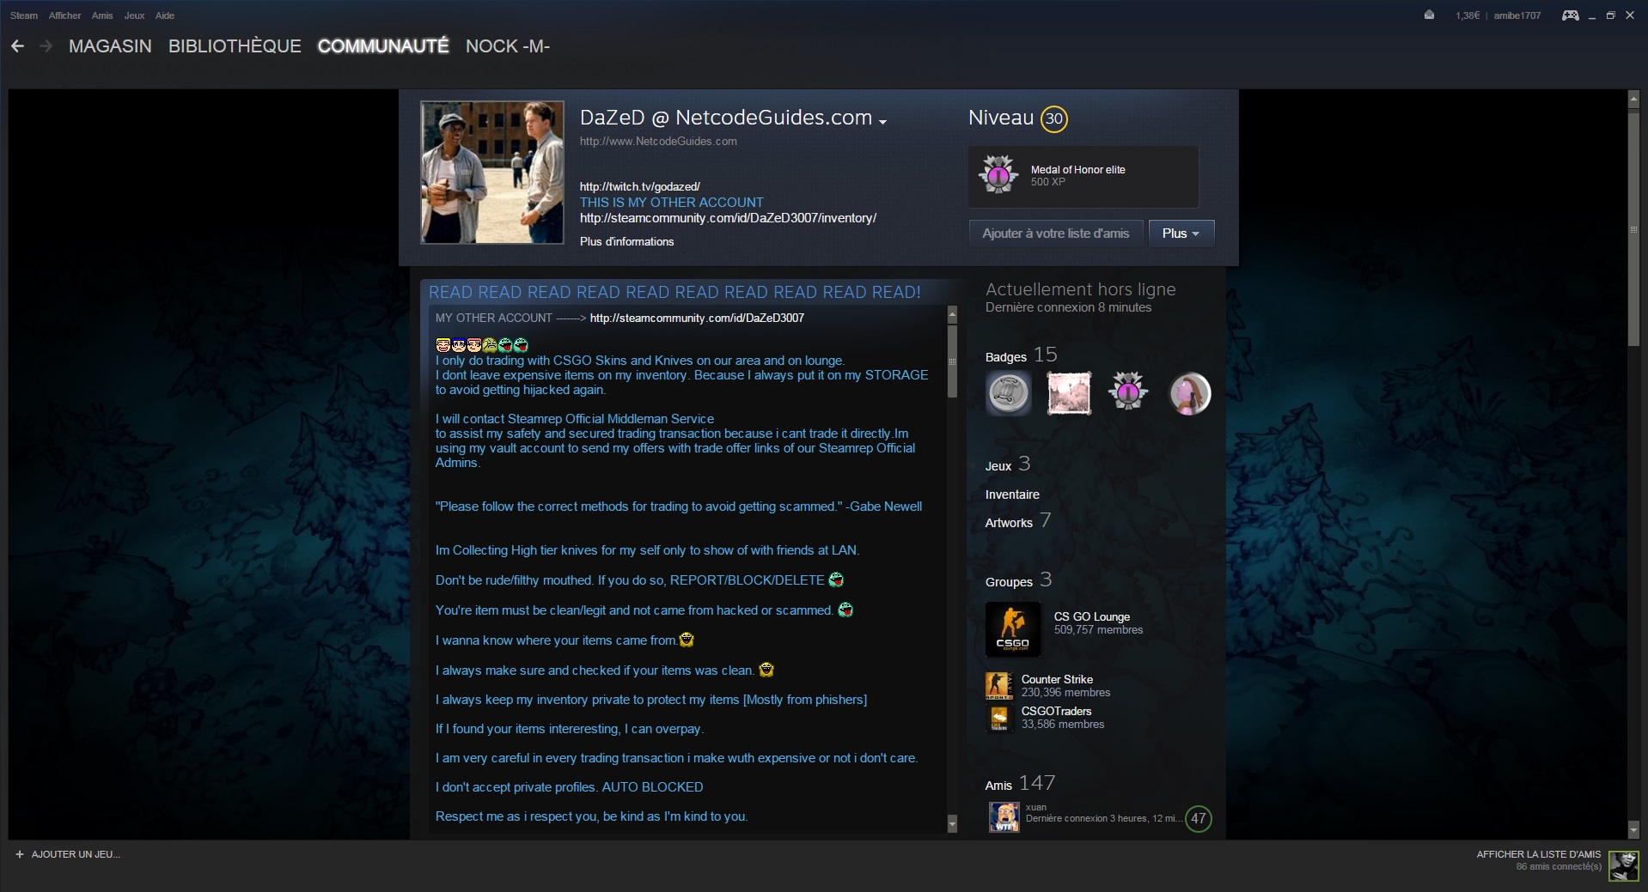Image resolution: width=1648 pixels, height=892 pixels.
Task: Switch to the BIBLIOTHÈQUE tab
Action: pyautogui.click(x=235, y=46)
